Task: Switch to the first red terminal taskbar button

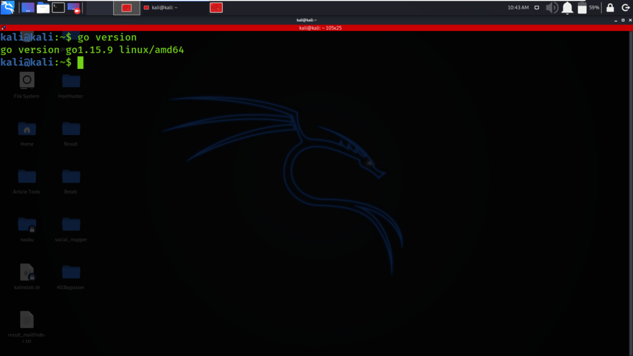Action: pyautogui.click(x=127, y=8)
